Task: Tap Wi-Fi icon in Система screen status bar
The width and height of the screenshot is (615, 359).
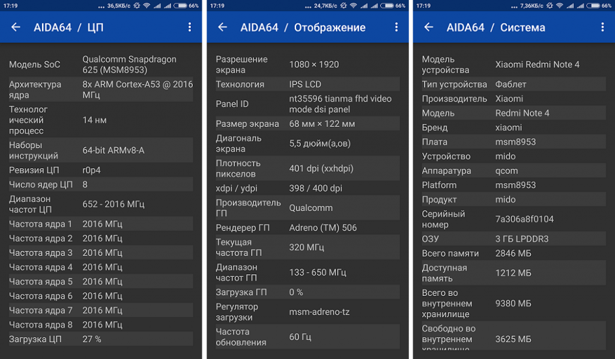Action: (559, 5)
